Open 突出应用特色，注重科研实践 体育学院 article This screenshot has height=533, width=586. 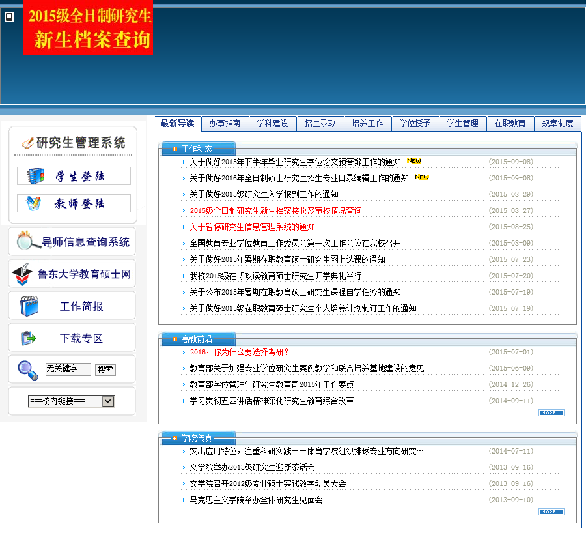[307, 451]
